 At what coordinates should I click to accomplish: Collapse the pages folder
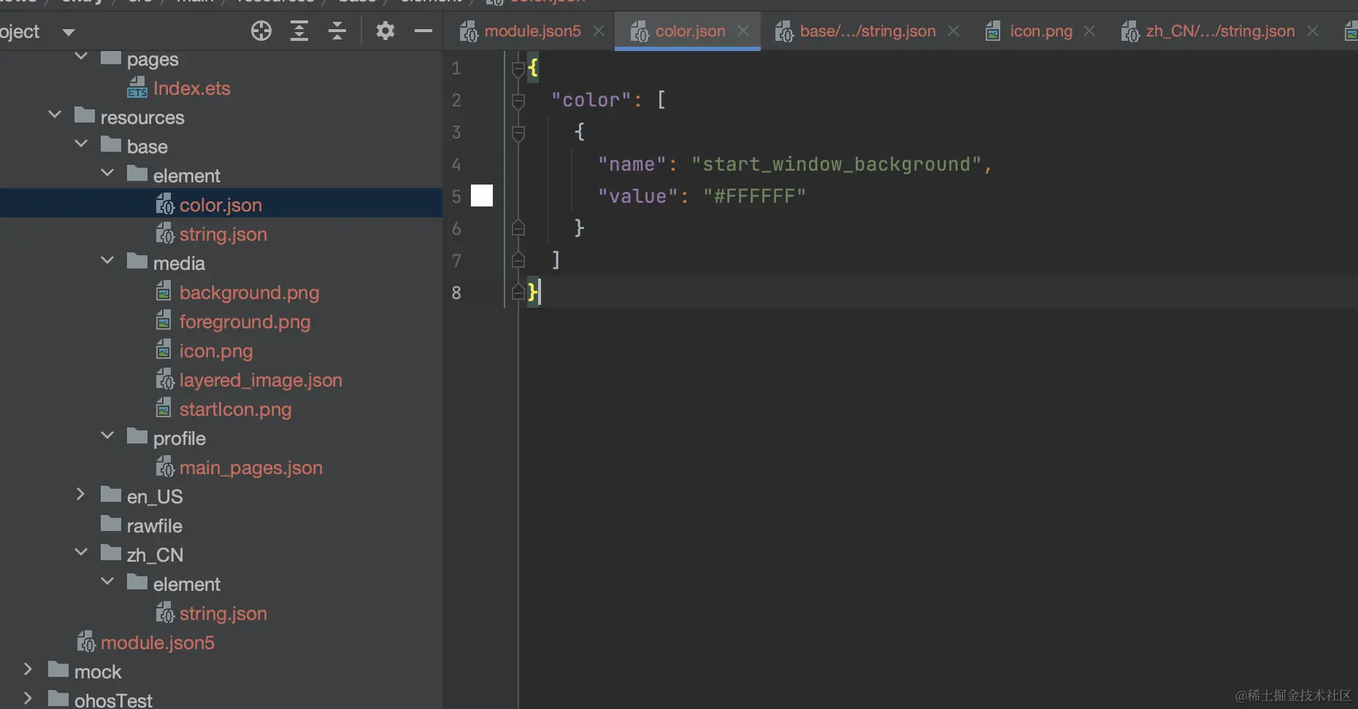(x=81, y=57)
